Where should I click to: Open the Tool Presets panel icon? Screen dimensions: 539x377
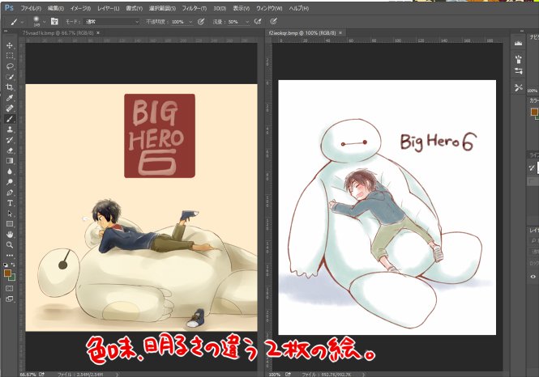click(x=519, y=87)
